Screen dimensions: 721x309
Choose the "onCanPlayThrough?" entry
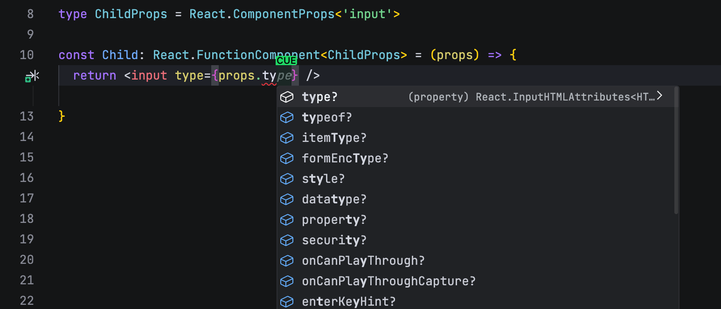364,261
